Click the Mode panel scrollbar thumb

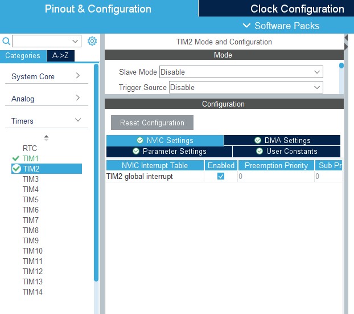[x=341, y=66]
